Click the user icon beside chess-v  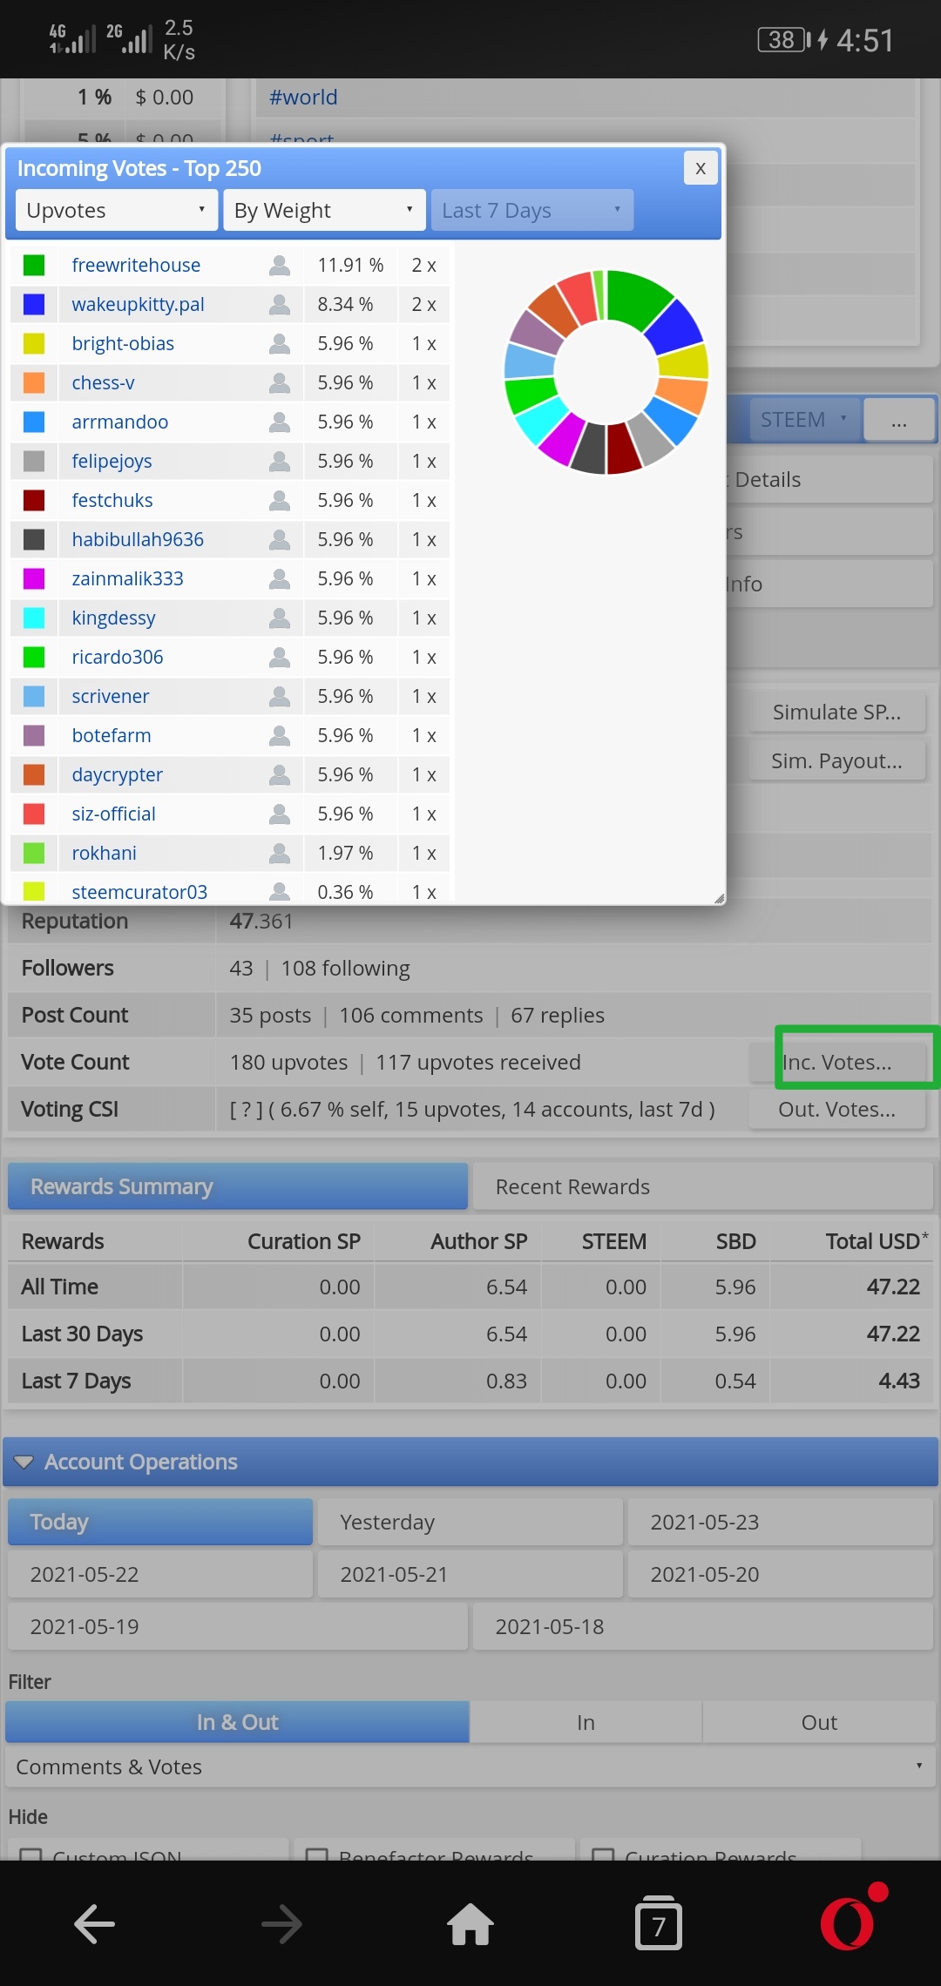(x=280, y=382)
